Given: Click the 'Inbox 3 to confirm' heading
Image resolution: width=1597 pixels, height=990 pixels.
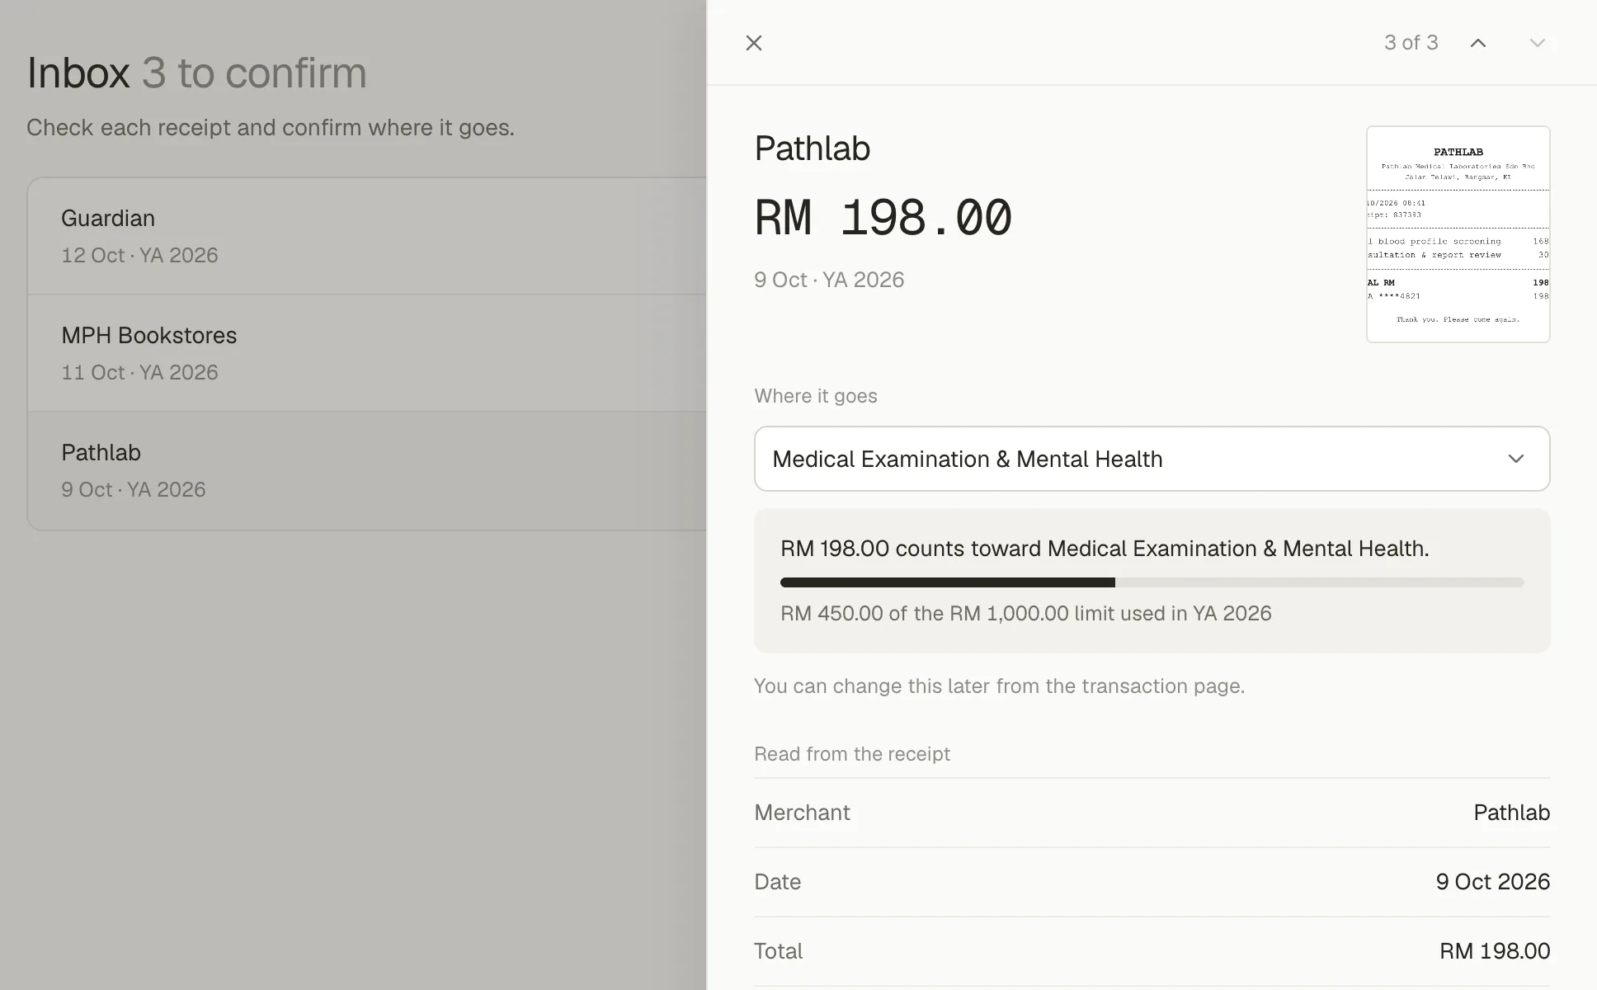Looking at the screenshot, I should [x=196, y=73].
